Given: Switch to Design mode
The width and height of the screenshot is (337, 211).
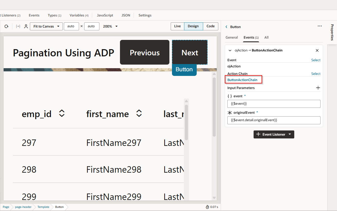Looking at the screenshot, I should pos(193,26).
